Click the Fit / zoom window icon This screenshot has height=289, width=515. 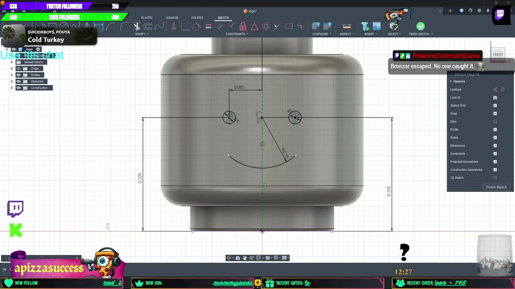[x=259, y=258]
